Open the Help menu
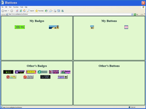 26,7
